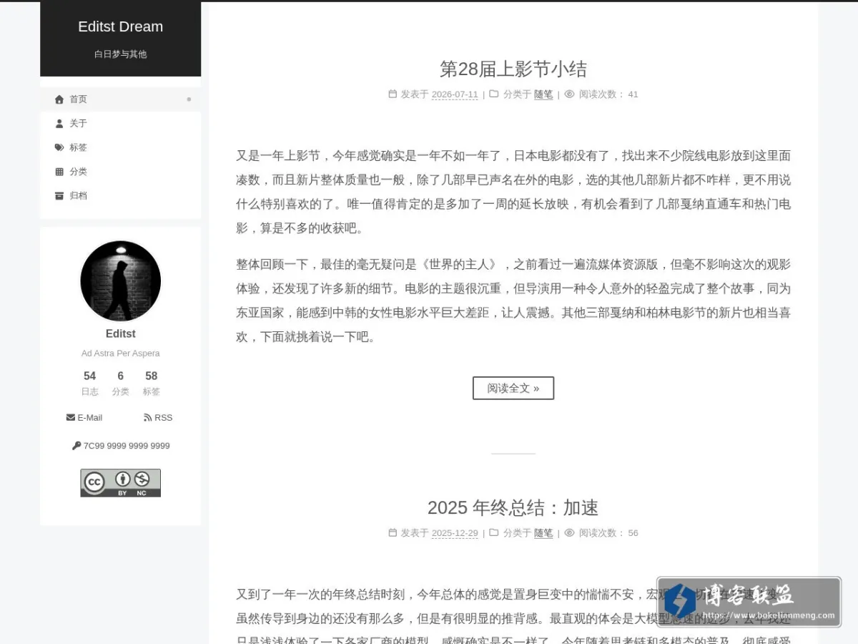
Task: Open the 关于 menu item
Action: (120, 124)
